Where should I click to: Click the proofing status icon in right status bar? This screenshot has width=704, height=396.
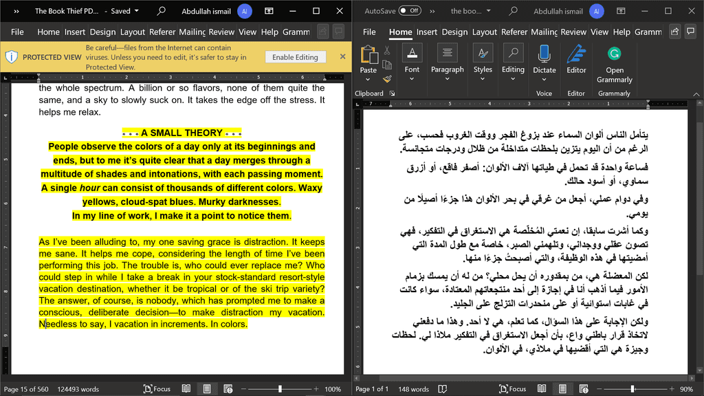(442, 389)
